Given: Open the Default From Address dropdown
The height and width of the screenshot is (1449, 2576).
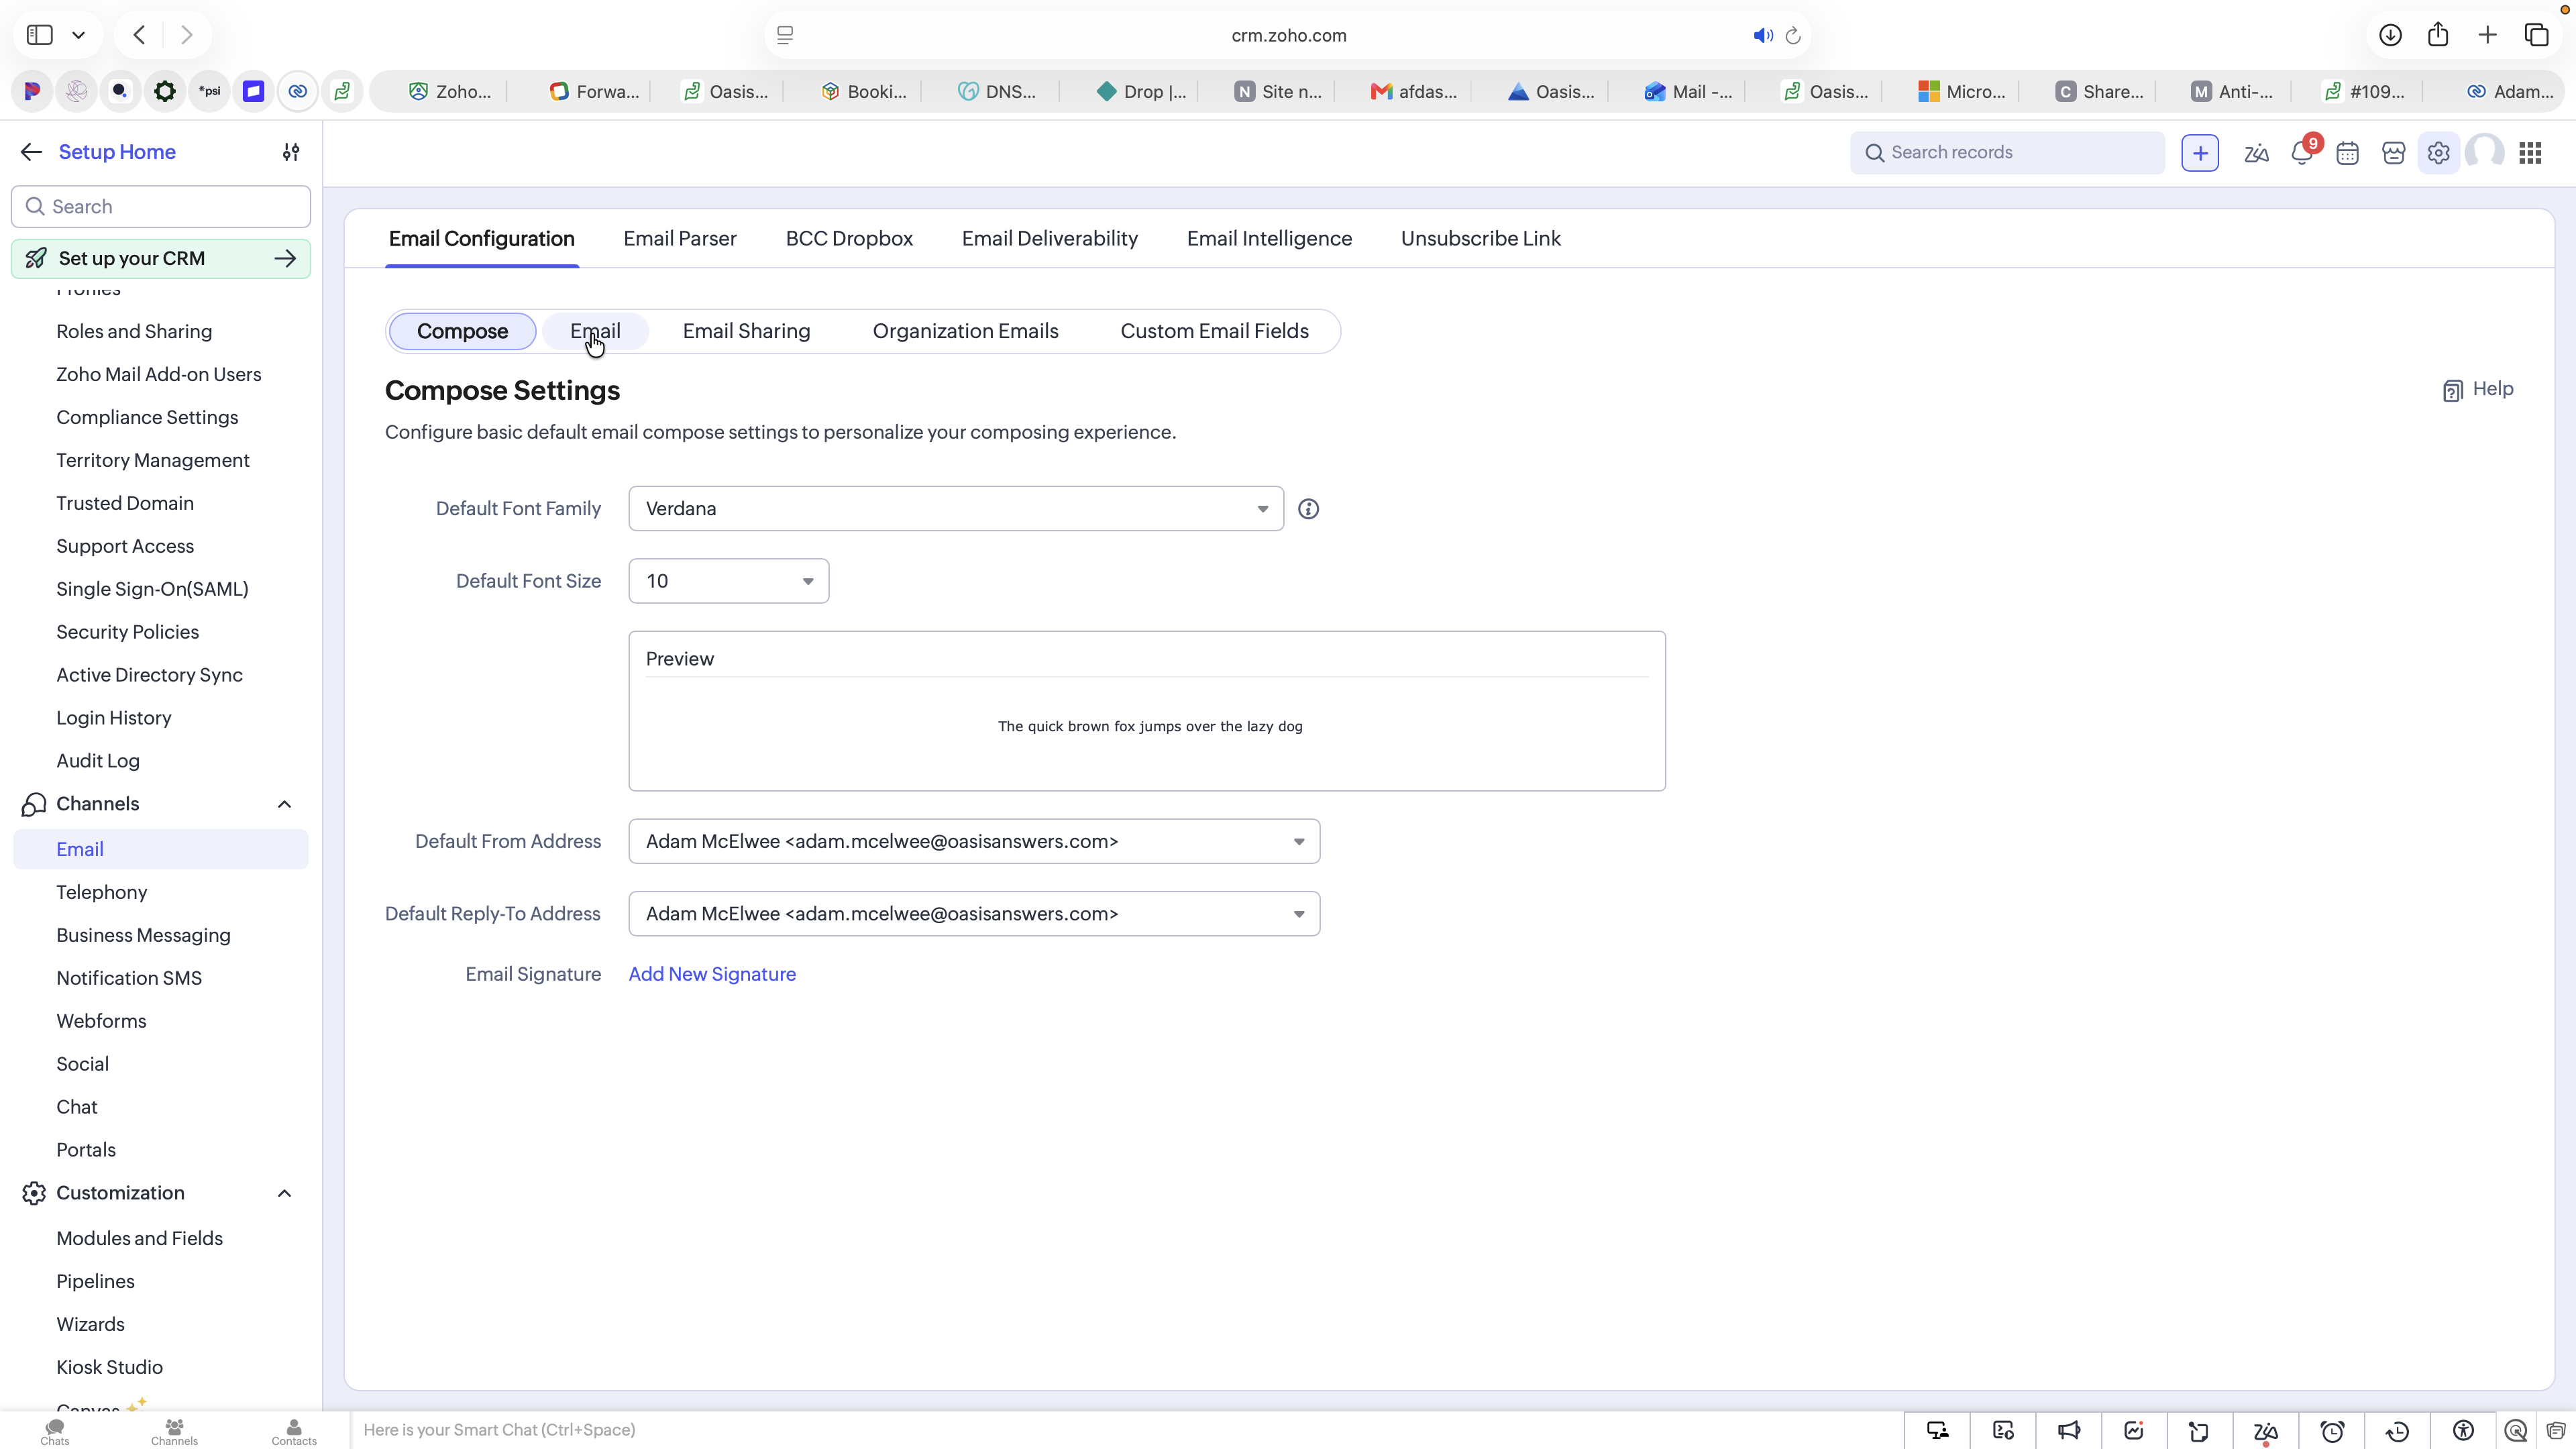Looking at the screenshot, I should click(974, 841).
